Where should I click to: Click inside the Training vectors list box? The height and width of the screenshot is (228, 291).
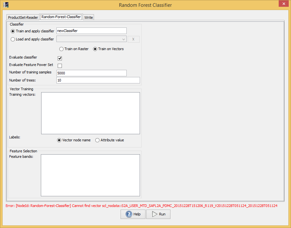[x=90, y=113]
